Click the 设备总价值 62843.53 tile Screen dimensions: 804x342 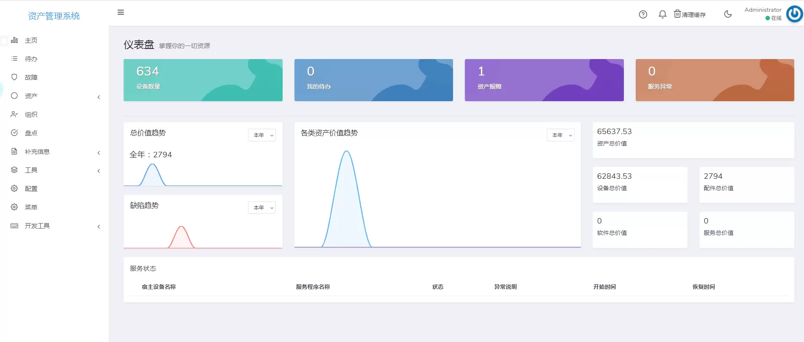pos(640,185)
